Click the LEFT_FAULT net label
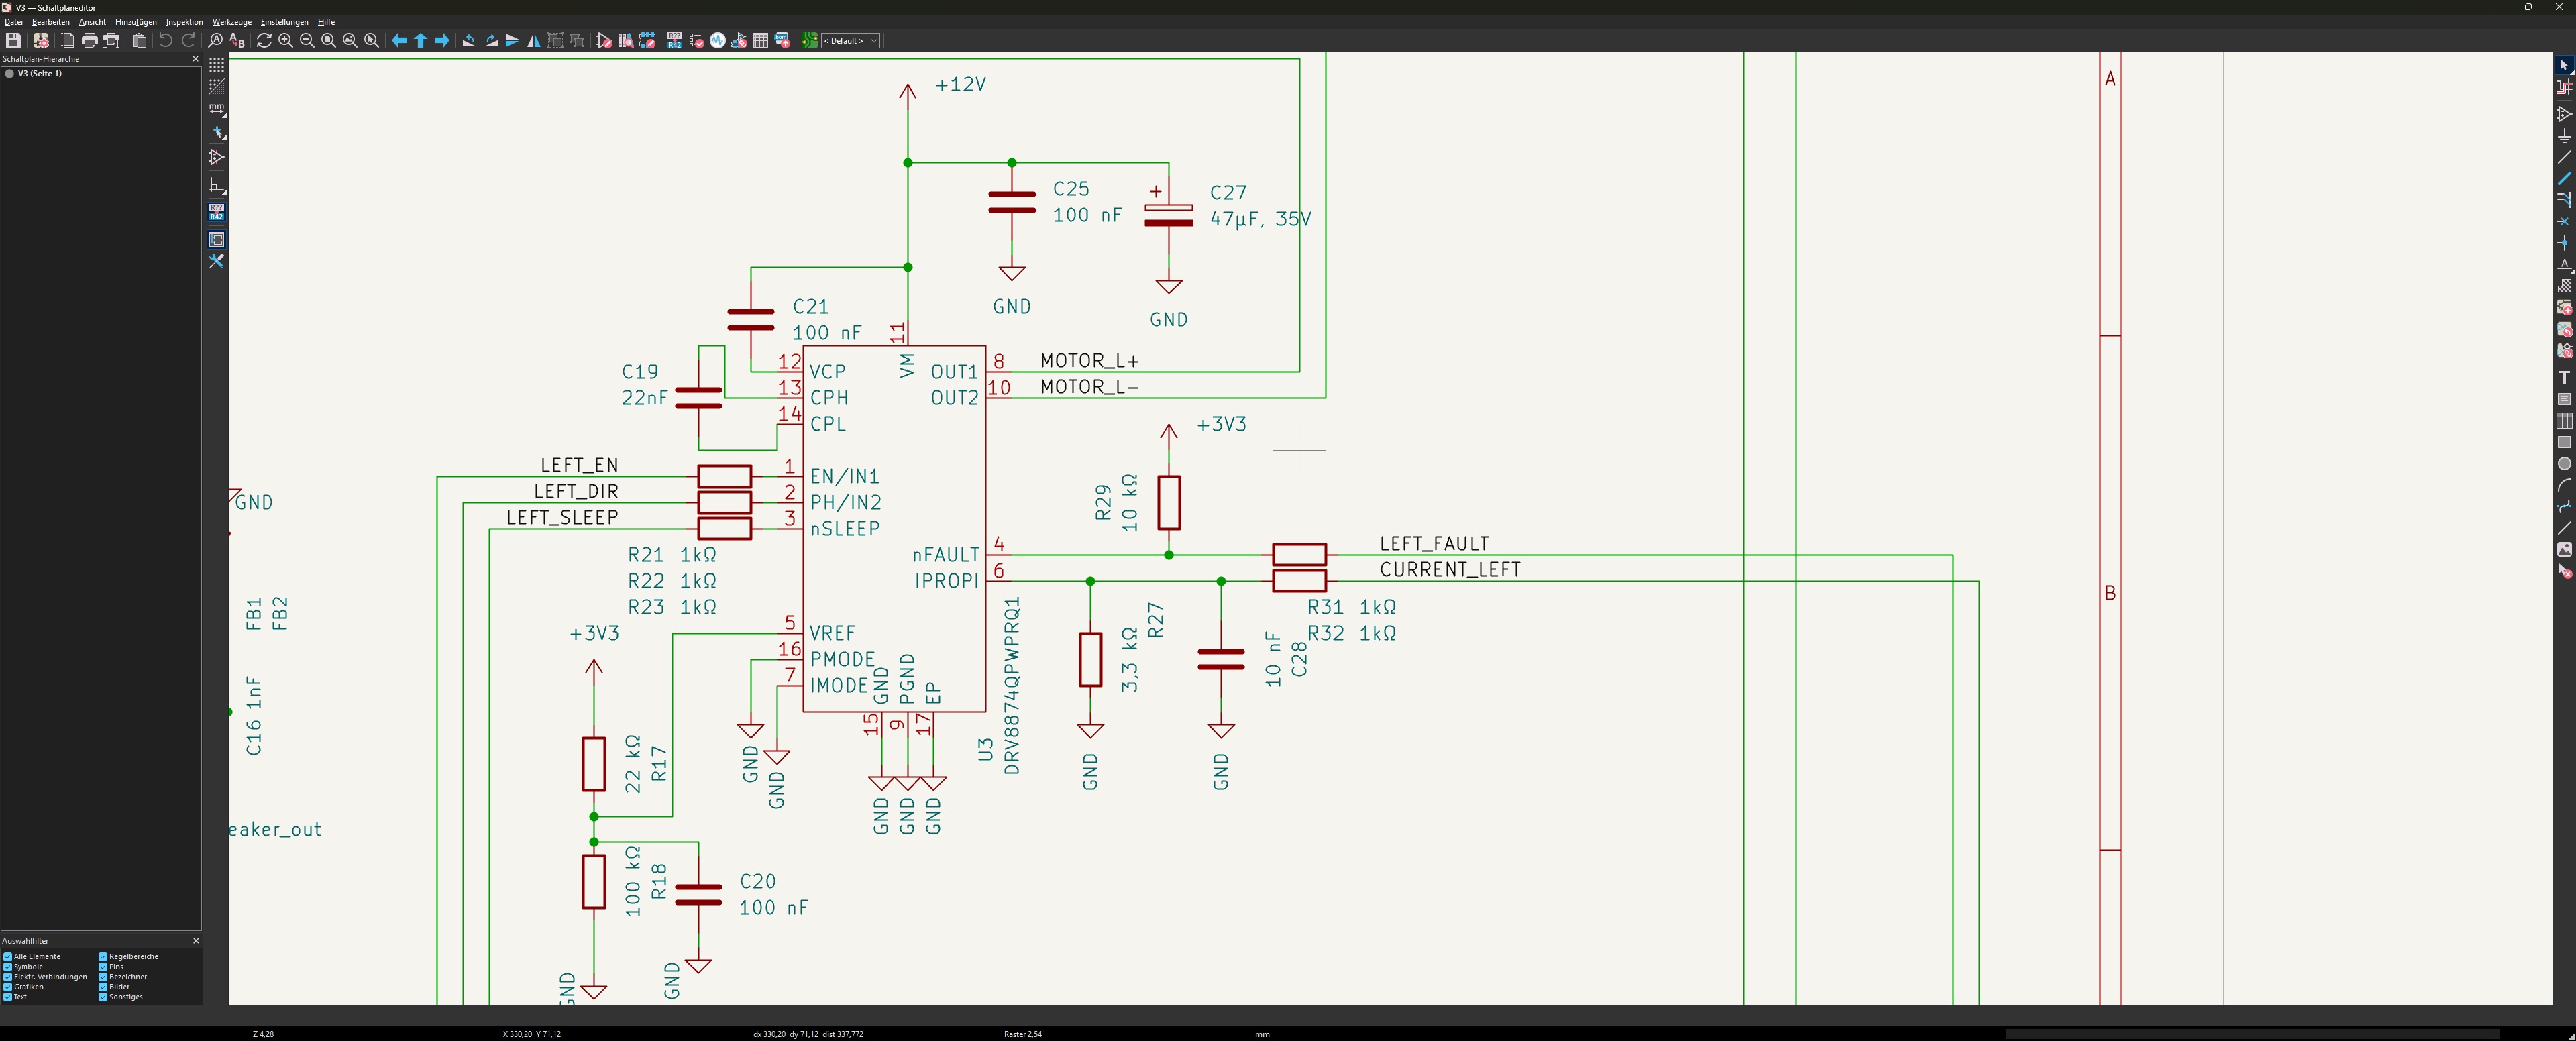This screenshot has width=2576, height=1041. coord(1434,543)
